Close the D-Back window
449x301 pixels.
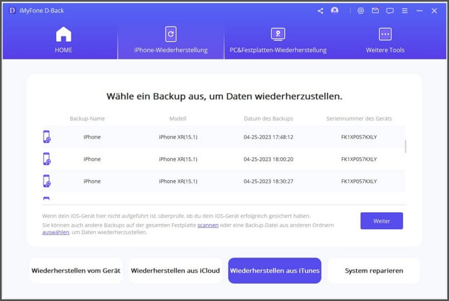[x=434, y=11]
